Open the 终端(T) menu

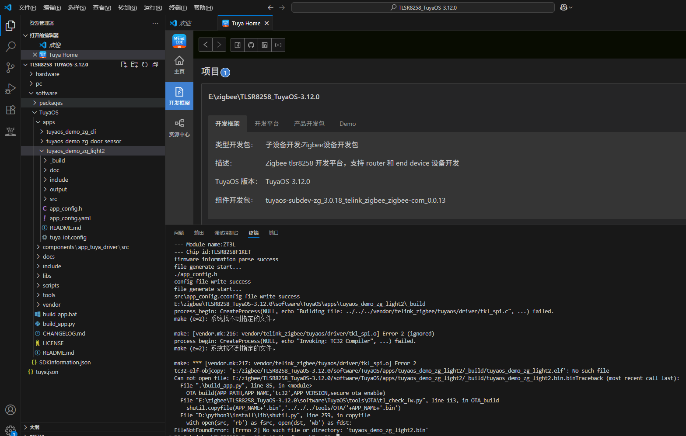[x=178, y=7]
